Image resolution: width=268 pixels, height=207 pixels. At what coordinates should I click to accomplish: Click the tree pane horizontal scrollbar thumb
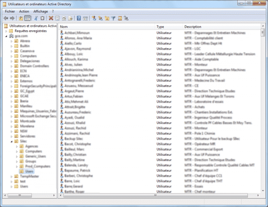click(20, 195)
